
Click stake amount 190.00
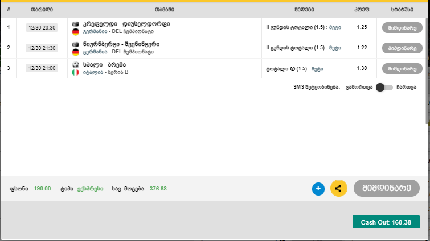click(42, 189)
